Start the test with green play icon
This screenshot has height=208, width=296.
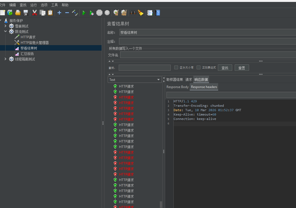click(84, 13)
